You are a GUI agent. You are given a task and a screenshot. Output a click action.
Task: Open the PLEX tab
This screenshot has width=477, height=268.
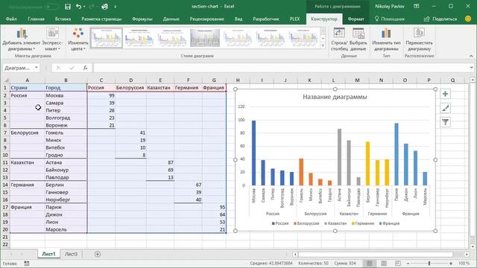coord(294,19)
